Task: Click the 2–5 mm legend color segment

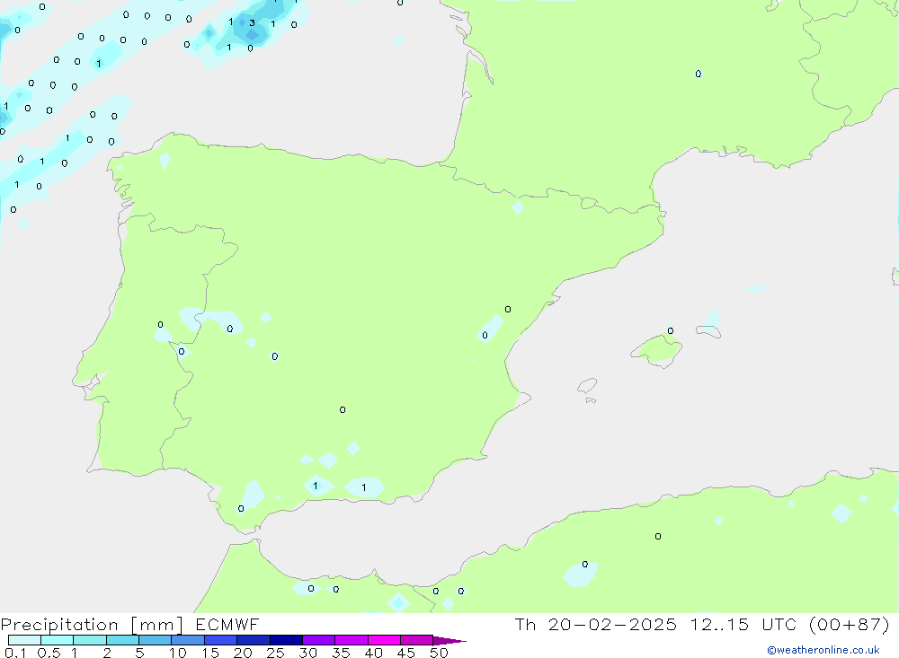Action: pyautogui.click(x=122, y=640)
